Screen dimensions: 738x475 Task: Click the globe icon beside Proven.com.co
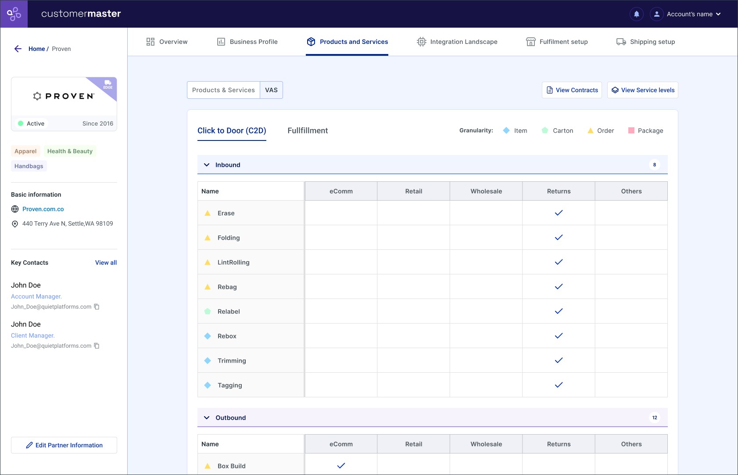15,209
